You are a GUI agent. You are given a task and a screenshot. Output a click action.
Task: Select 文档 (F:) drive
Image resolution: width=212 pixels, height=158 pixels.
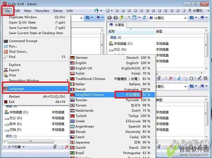click(13, 130)
